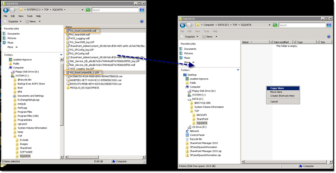The image size is (336, 173).
Task: Collapse Folders pane chevron in left window
Action: coord(61,55)
